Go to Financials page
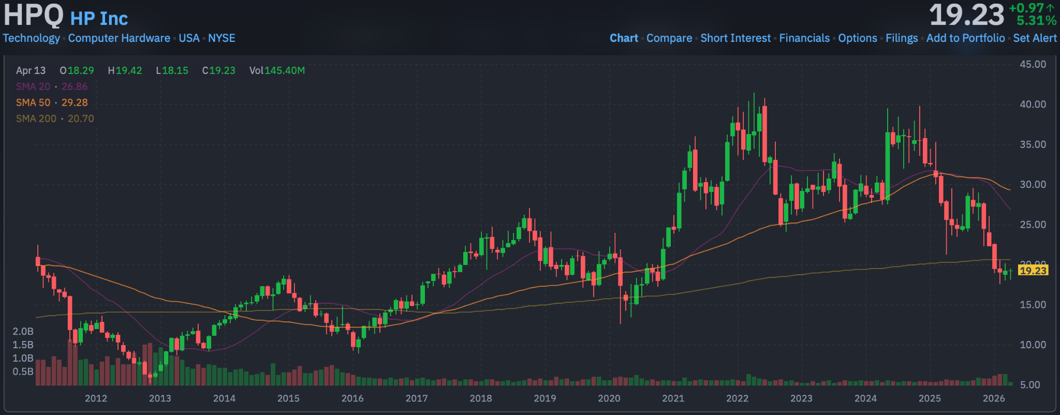Screen dimensions: 1060x415 coord(804,38)
